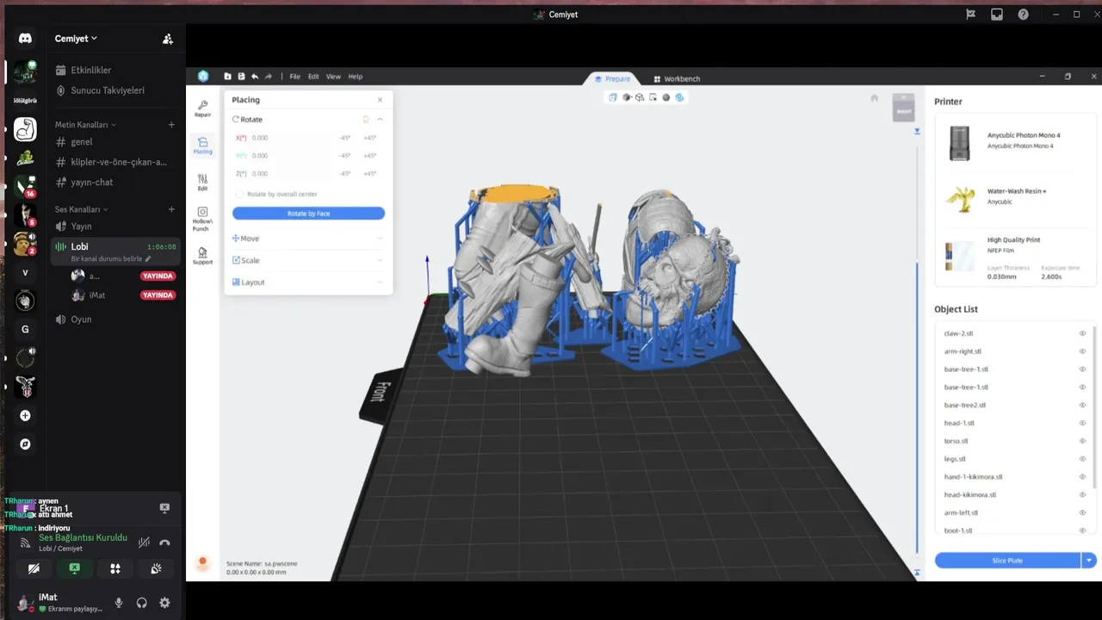Toggle visibility of head-1.stl
Image resolution: width=1102 pixels, height=620 pixels.
pyautogui.click(x=1082, y=423)
